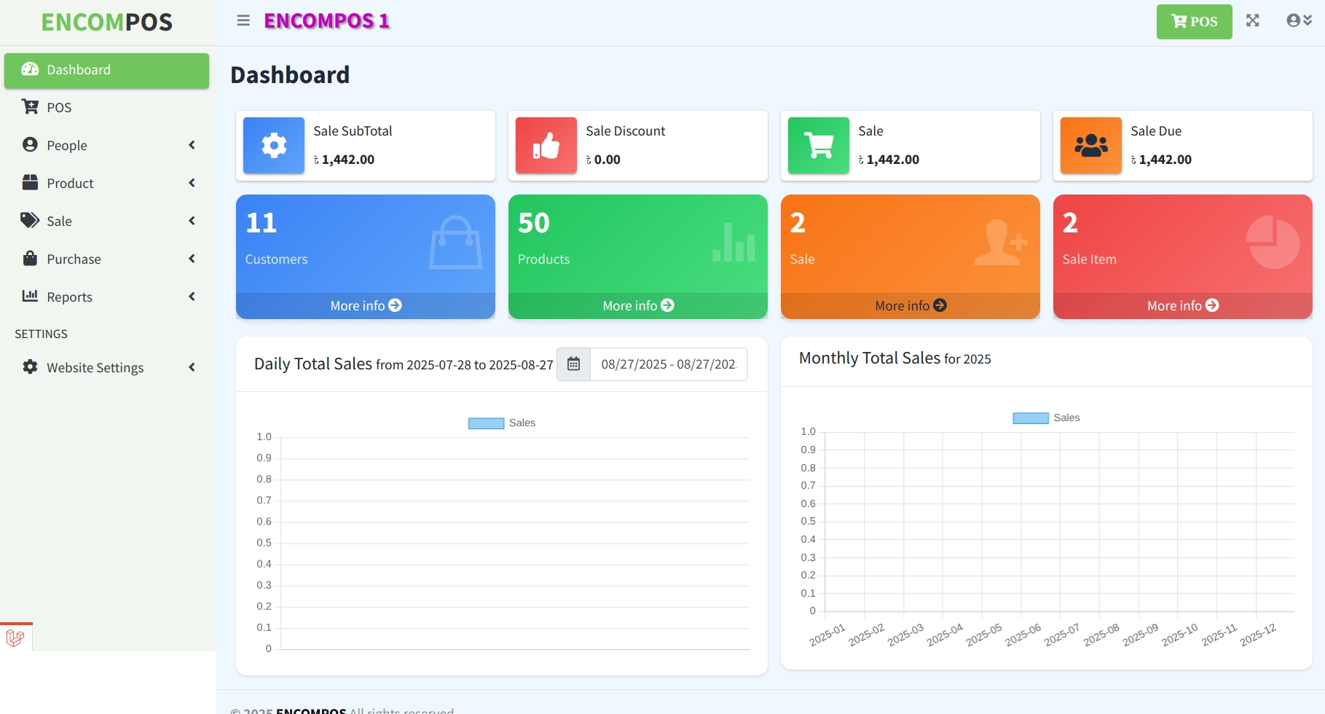This screenshot has height=714, width=1325.
Task: Open More info on Customers card
Action: coord(366,306)
